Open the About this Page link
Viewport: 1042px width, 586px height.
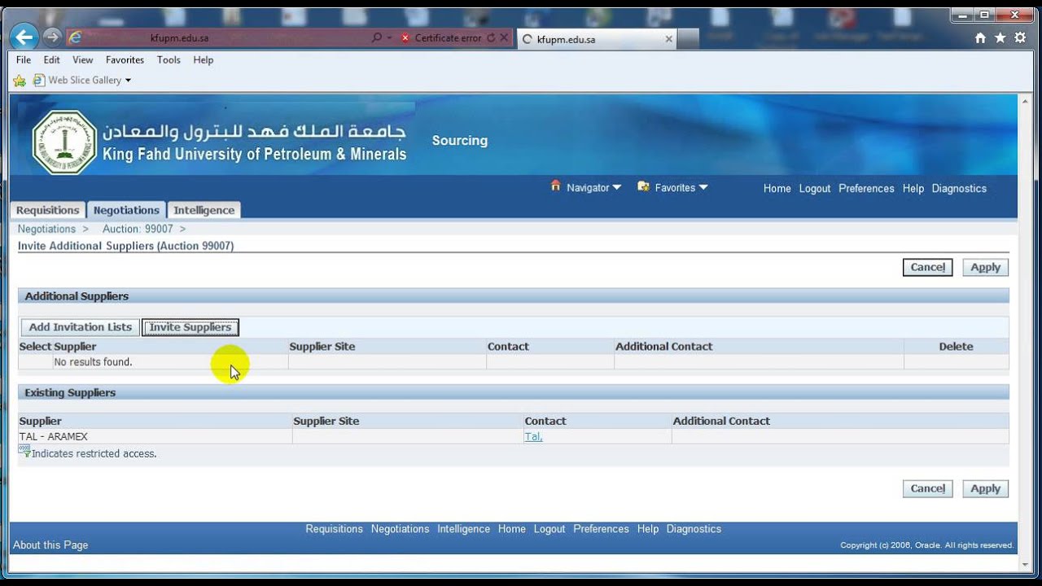click(x=50, y=545)
